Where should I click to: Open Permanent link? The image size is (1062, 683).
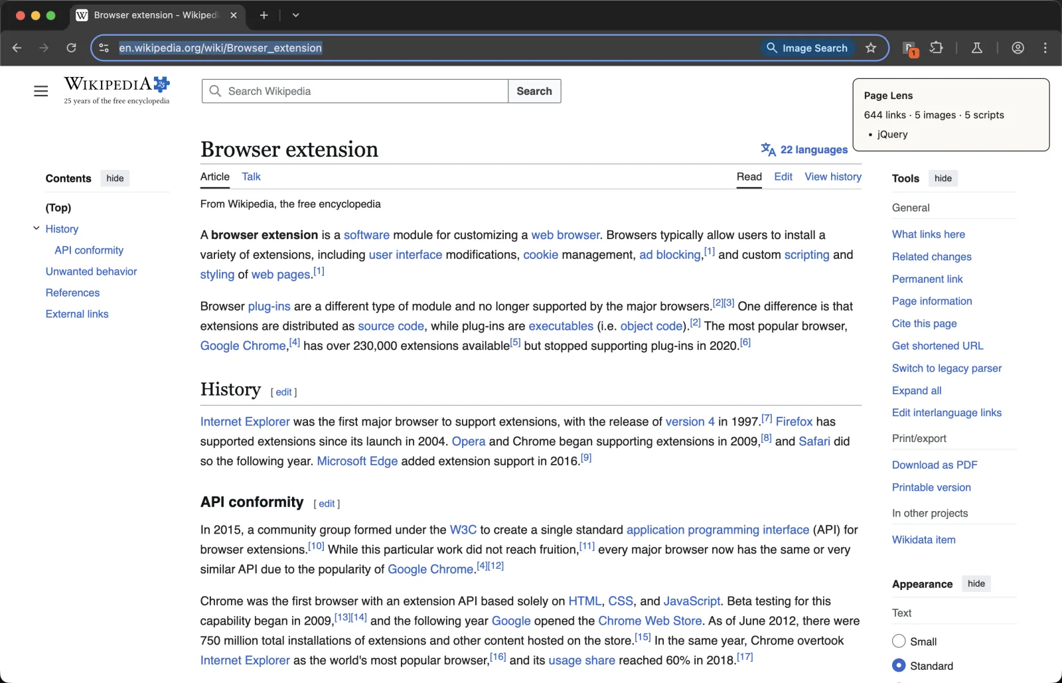pos(927,279)
